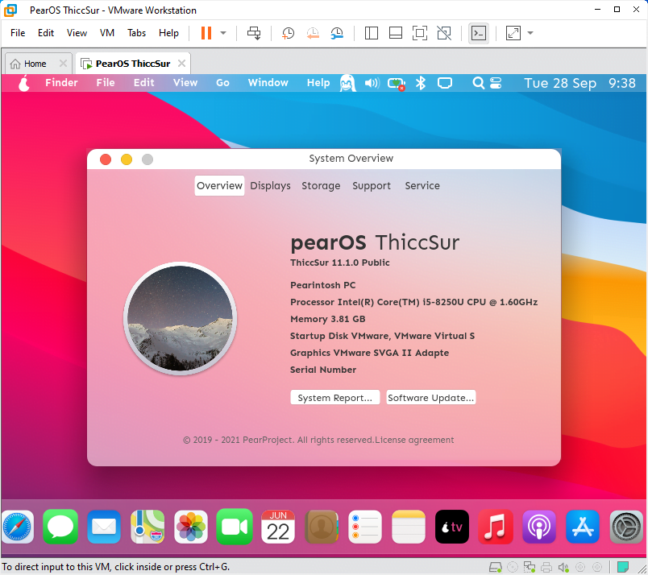Open the search magnifier in menu bar
This screenshot has height=575, width=648.
(478, 83)
